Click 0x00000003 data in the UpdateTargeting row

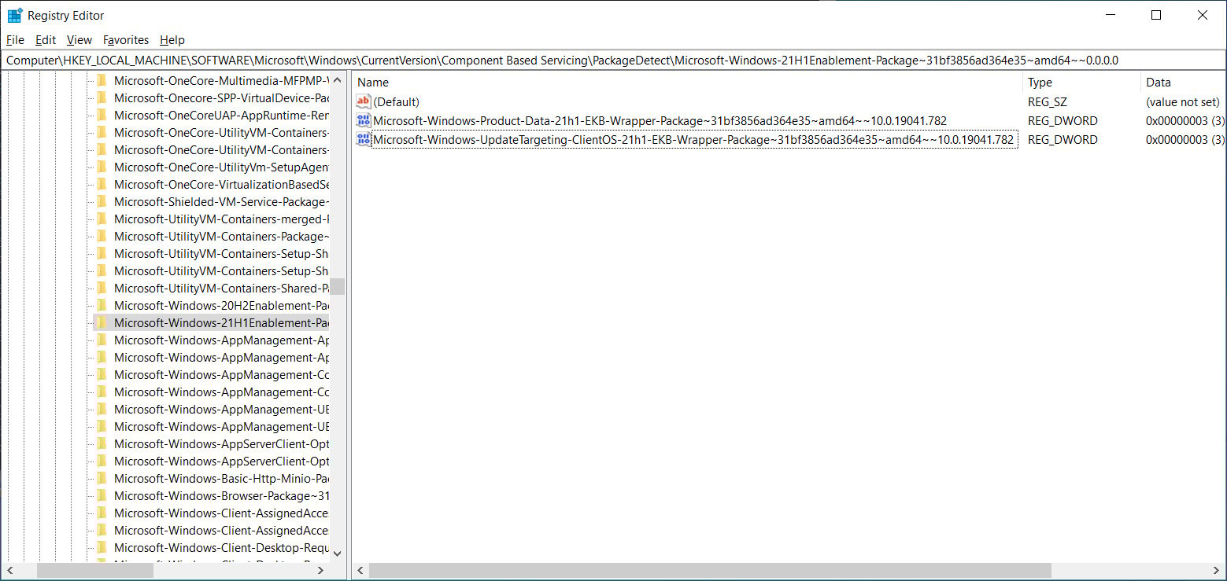click(1185, 139)
